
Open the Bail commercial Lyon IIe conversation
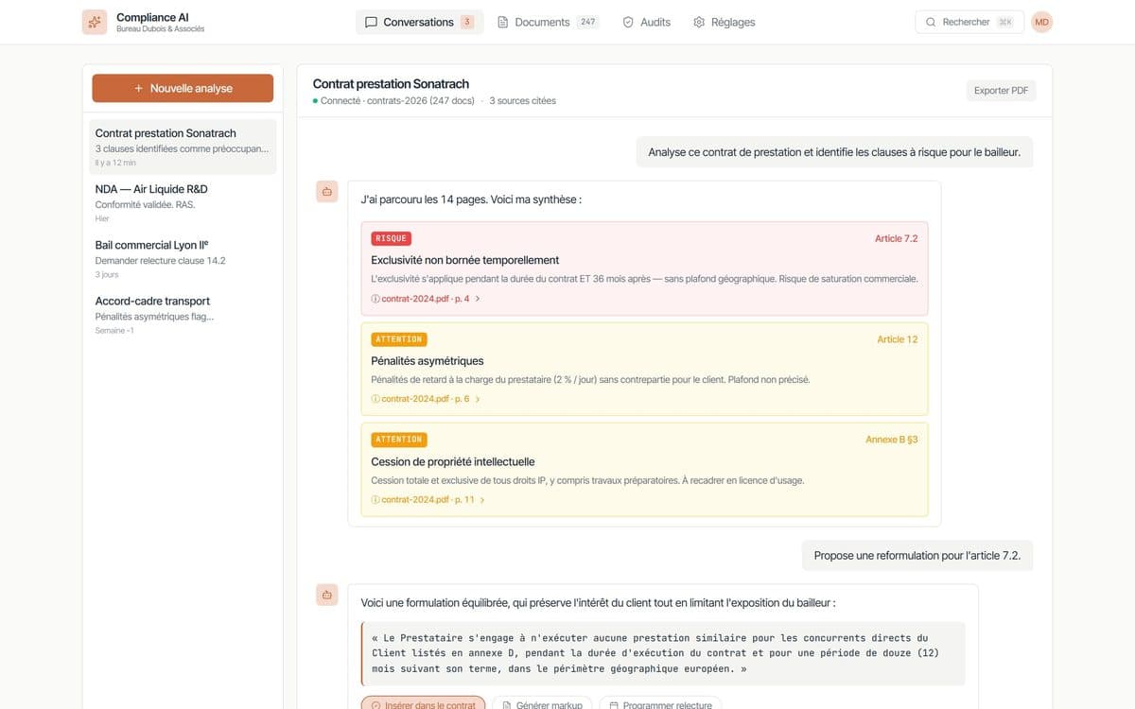[x=183, y=258]
